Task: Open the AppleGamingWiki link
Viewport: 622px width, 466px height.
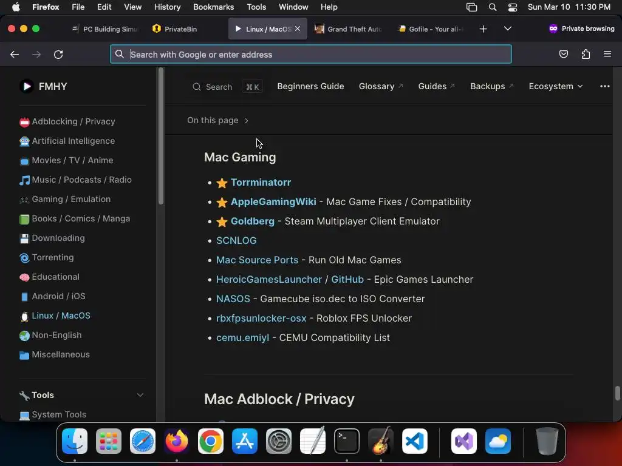Action: click(x=273, y=201)
